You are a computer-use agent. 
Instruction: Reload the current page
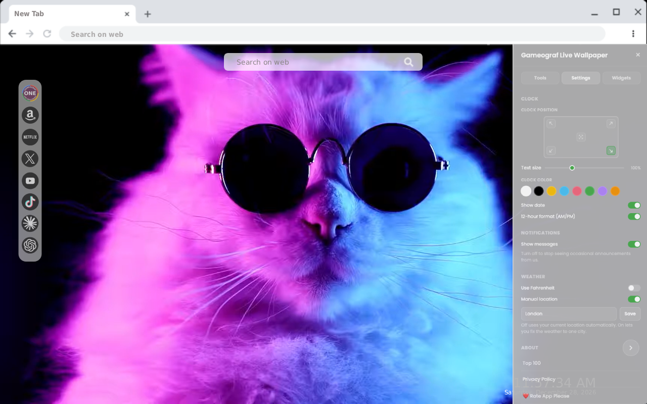click(x=47, y=34)
